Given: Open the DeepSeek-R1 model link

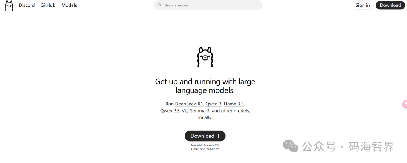Looking at the screenshot, I should point(189,104).
